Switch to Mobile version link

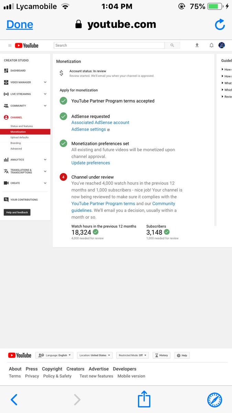pyautogui.click(x=131, y=376)
